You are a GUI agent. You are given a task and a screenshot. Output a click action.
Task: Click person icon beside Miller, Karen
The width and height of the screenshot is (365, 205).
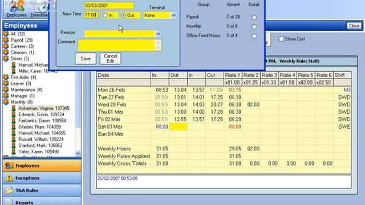[14, 71]
